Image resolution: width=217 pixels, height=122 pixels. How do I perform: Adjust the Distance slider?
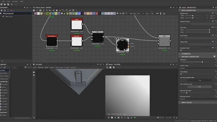tap(202, 62)
